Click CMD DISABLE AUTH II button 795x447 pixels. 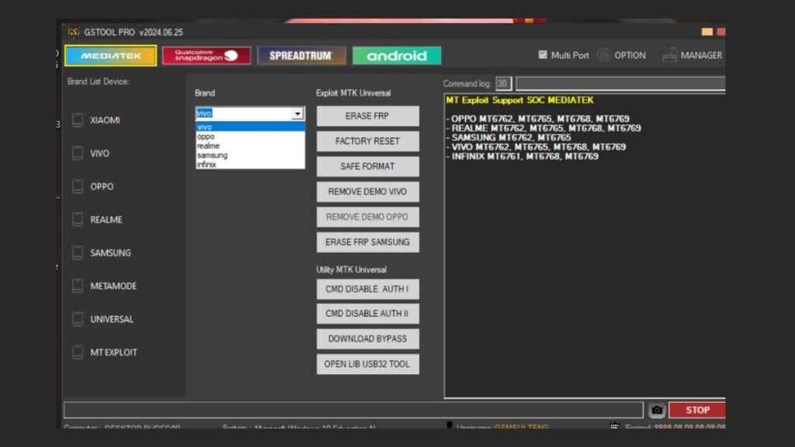pos(367,314)
